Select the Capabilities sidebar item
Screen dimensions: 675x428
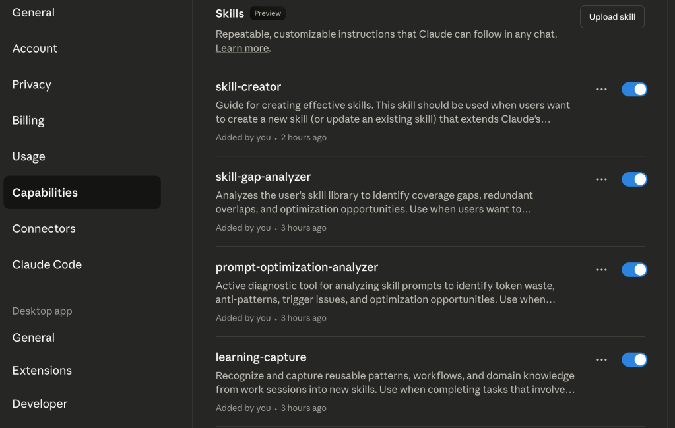click(x=45, y=193)
